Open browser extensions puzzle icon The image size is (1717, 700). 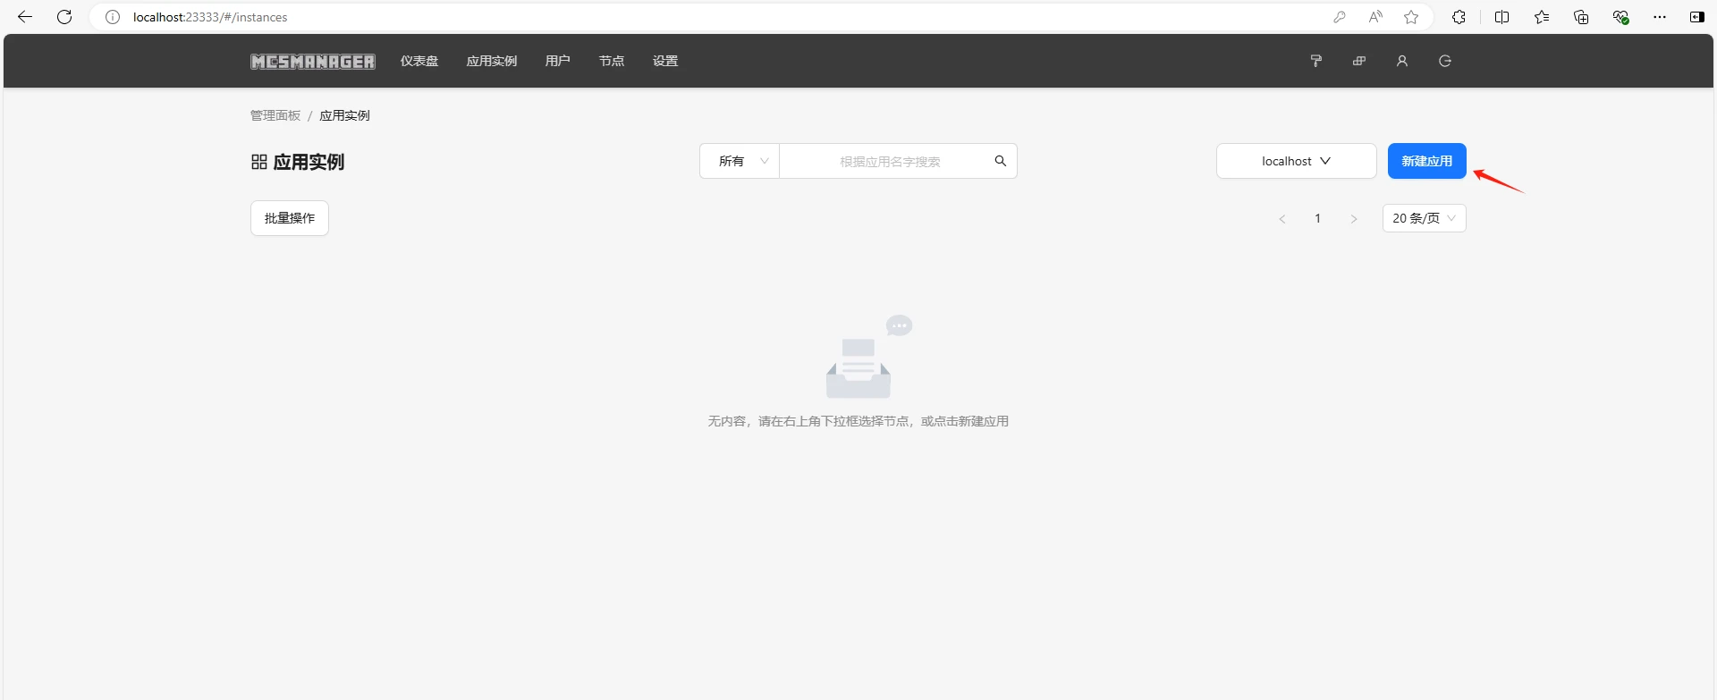click(x=1459, y=17)
